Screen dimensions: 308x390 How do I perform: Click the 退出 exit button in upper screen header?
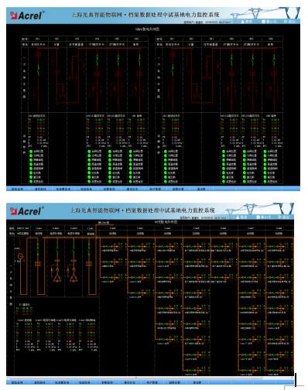(x=289, y=22)
